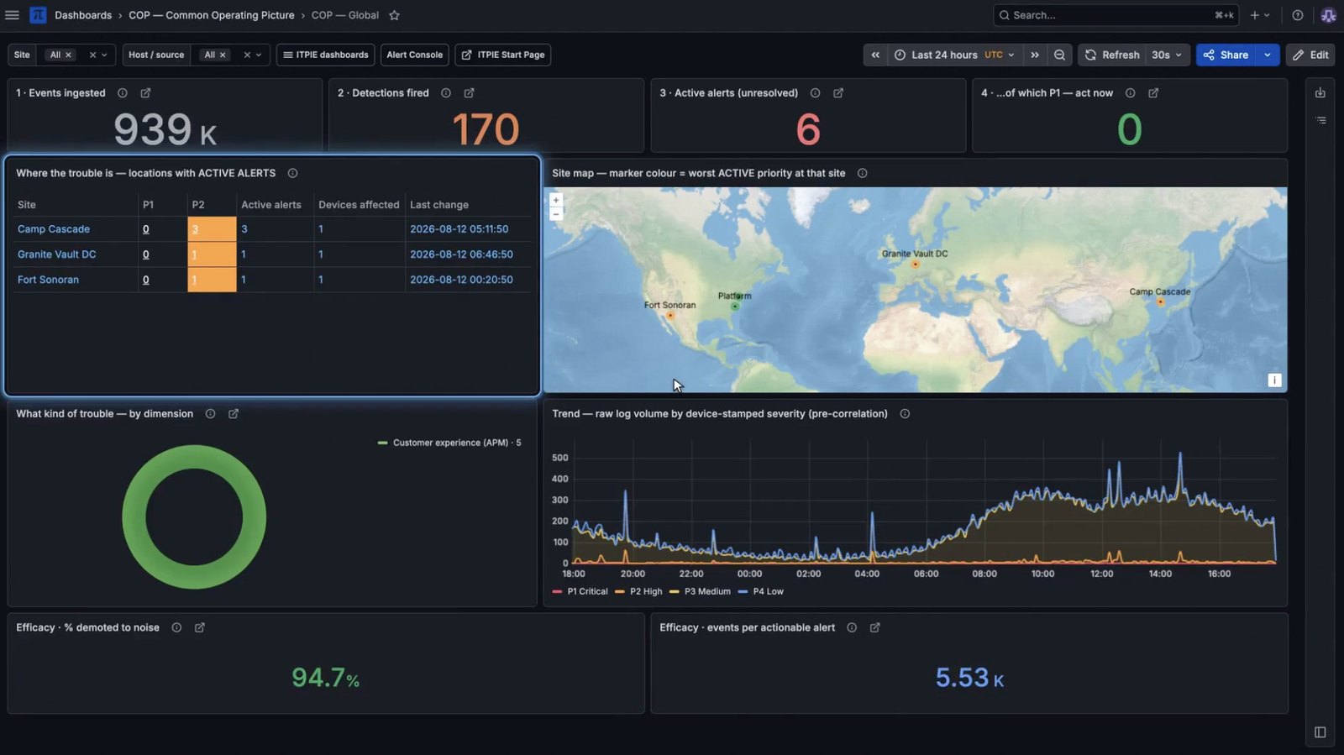Click the Refresh button
The image size is (1344, 755).
click(1111, 55)
